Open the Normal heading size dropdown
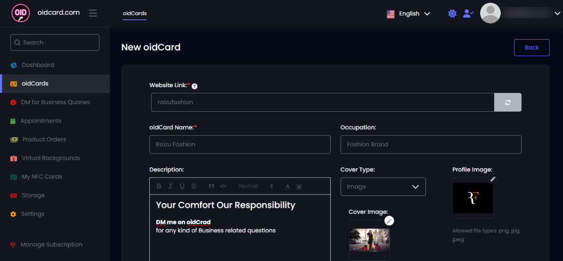This screenshot has width=563, height=261. 255,186
